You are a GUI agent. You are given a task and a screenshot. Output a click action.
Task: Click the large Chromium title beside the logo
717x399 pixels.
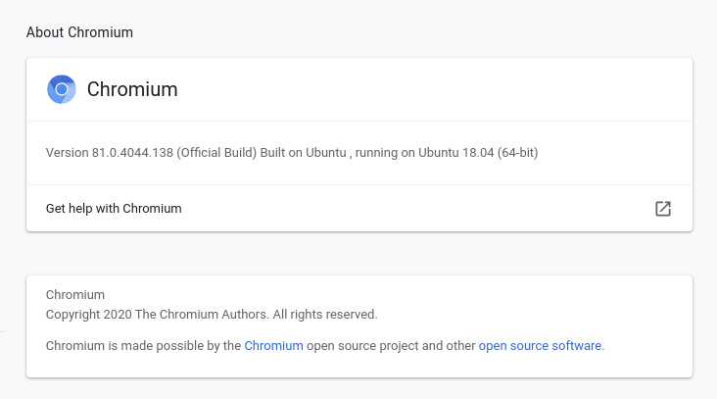(x=132, y=89)
